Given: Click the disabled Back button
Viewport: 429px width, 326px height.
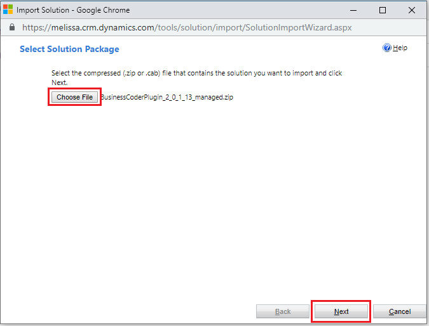Looking at the screenshot, I should click(x=283, y=311).
